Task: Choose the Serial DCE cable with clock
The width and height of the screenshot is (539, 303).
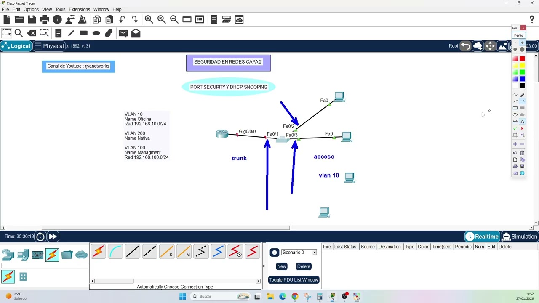Action: coord(235,252)
